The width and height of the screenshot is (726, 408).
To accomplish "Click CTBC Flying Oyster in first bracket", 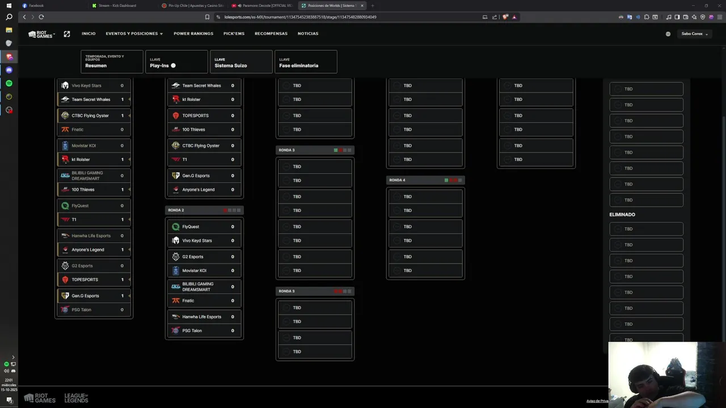I will pyautogui.click(x=94, y=116).
